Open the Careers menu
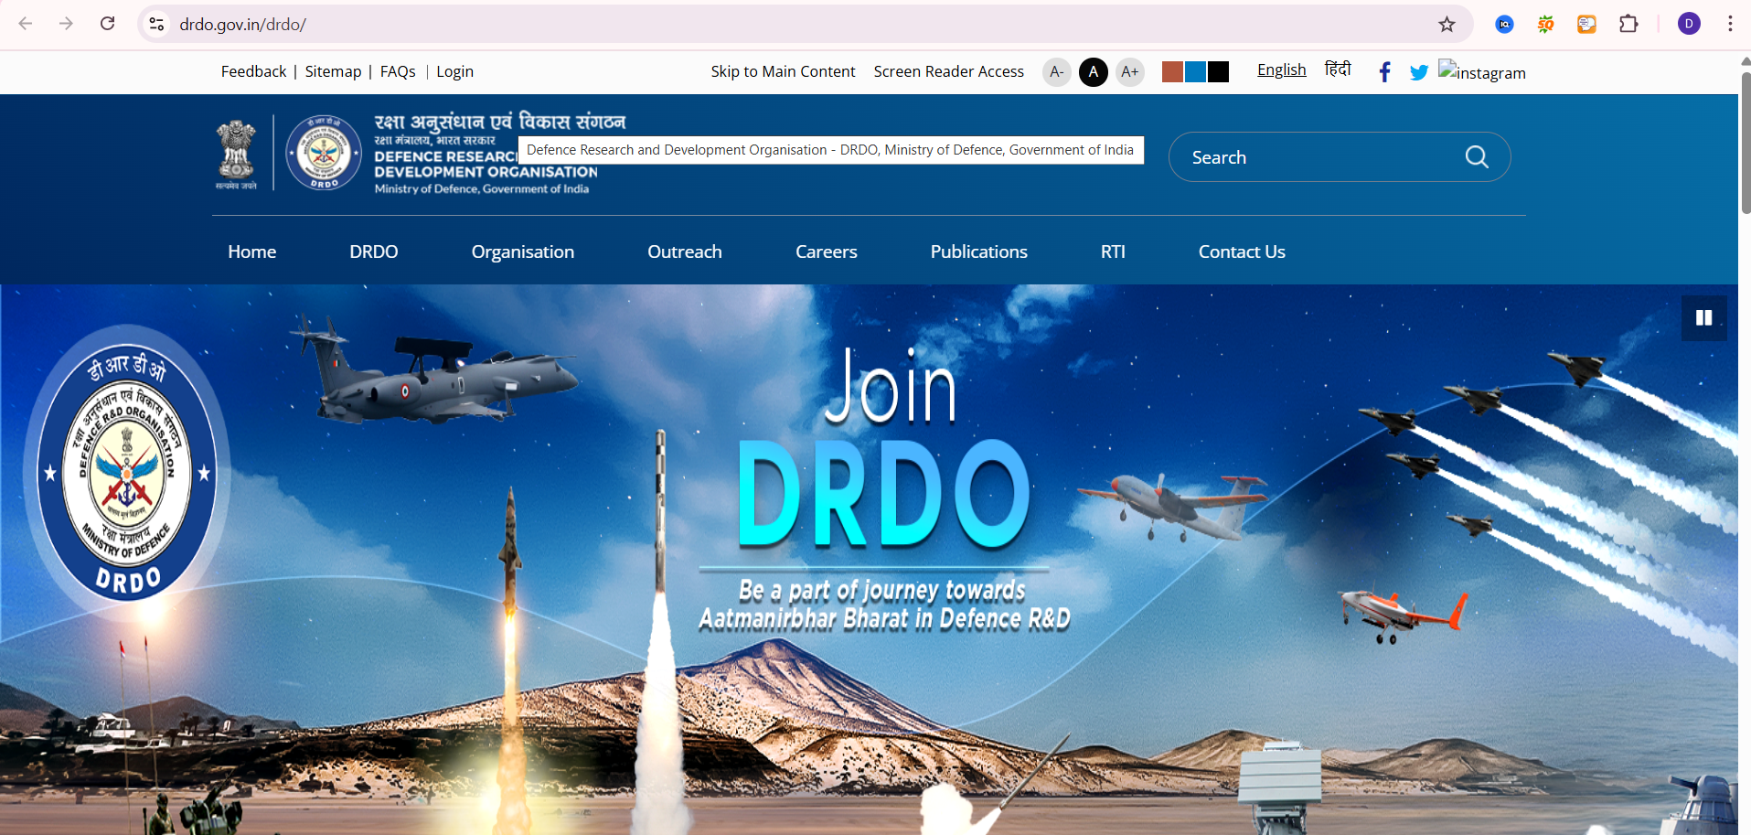This screenshot has width=1751, height=835. click(x=827, y=252)
